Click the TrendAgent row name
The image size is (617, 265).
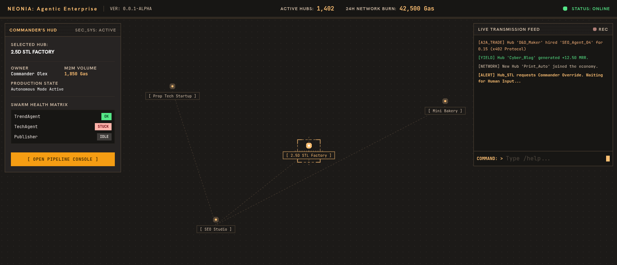tap(27, 117)
